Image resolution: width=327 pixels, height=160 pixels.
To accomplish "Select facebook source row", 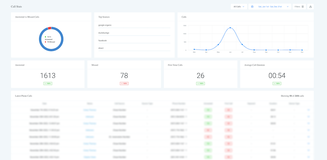I will (134, 41).
